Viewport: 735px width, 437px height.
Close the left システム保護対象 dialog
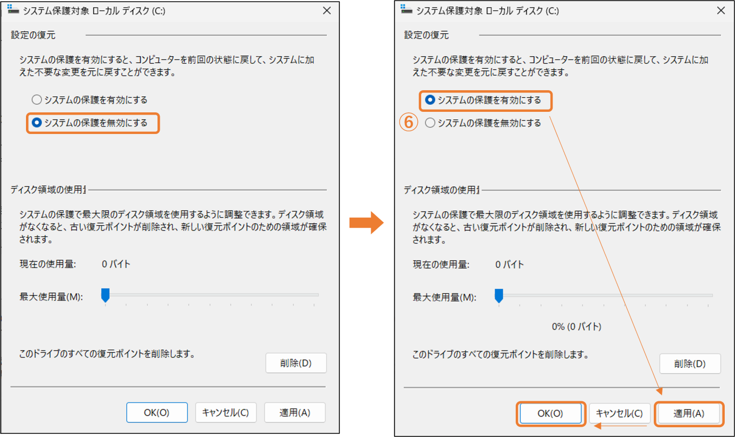coord(326,10)
